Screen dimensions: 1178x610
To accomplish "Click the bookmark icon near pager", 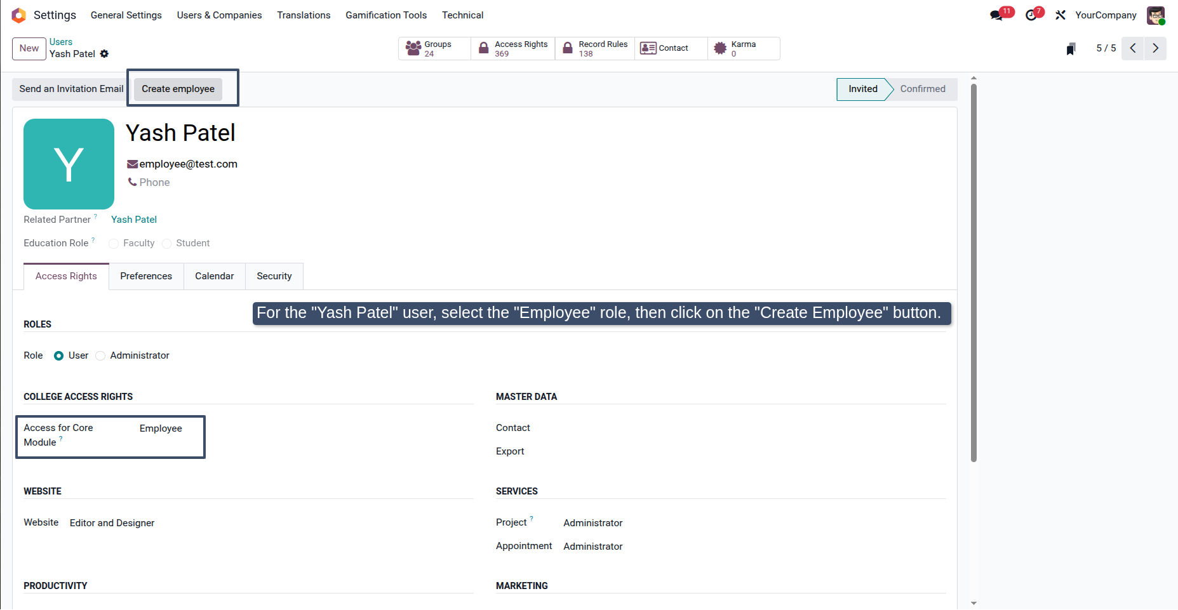I will (1071, 49).
